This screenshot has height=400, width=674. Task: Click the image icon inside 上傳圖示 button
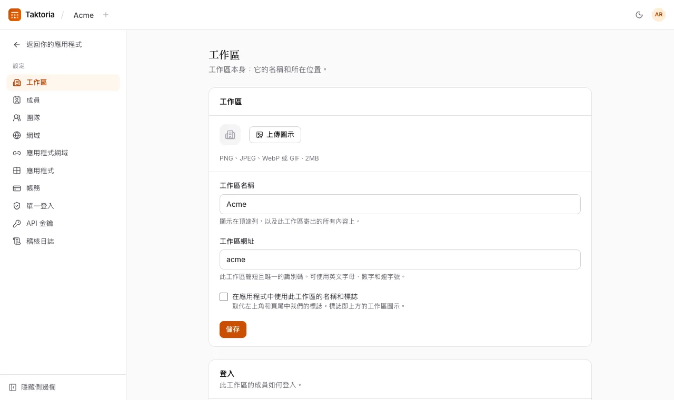260,135
